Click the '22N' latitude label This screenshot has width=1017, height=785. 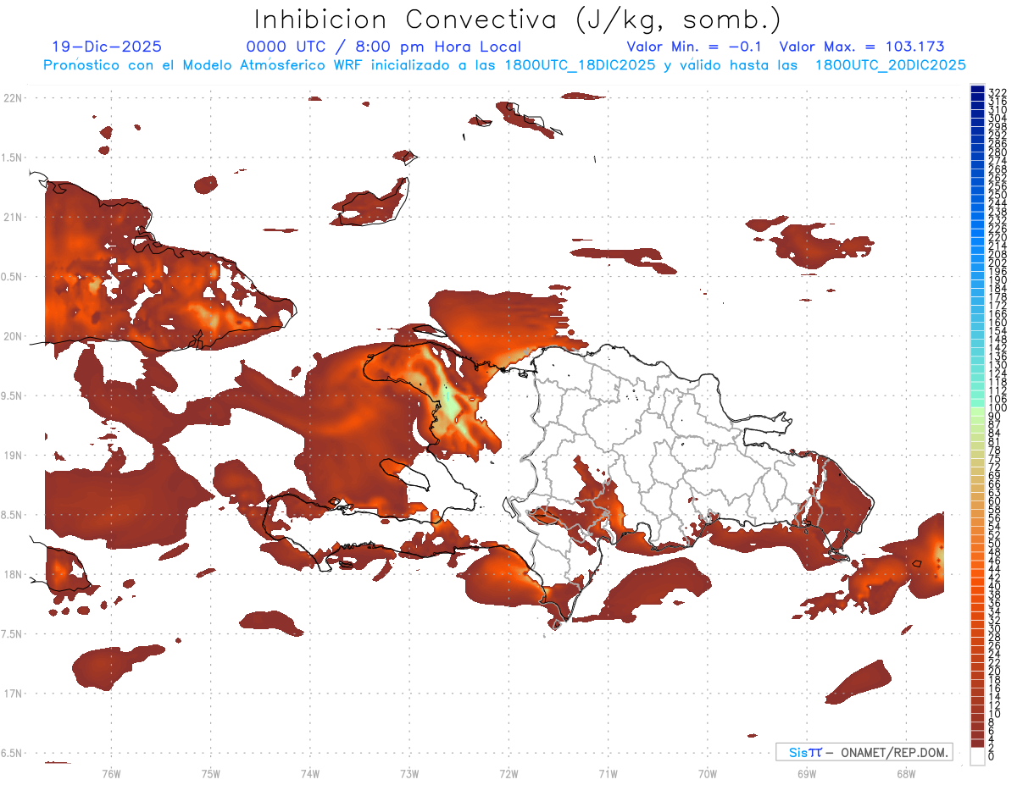[x=12, y=98]
